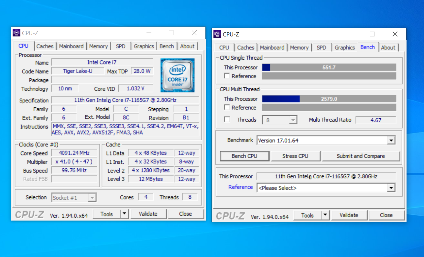Click the Level 3 12 MBytes value

(151, 179)
